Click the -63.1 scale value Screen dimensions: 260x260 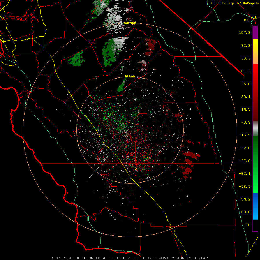point(245,174)
